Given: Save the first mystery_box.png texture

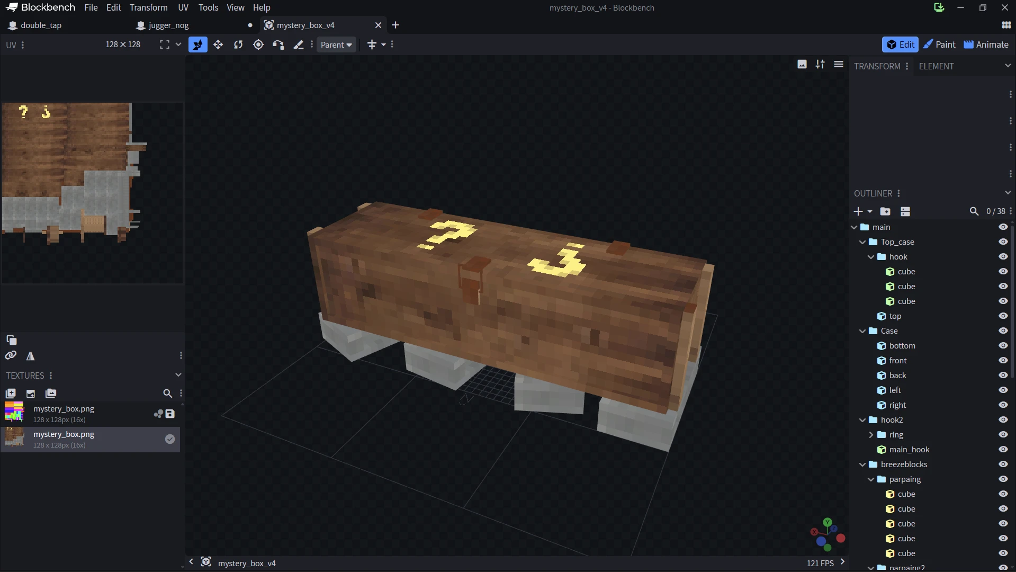Looking at the screenshot, I should [x=170, y=414].
